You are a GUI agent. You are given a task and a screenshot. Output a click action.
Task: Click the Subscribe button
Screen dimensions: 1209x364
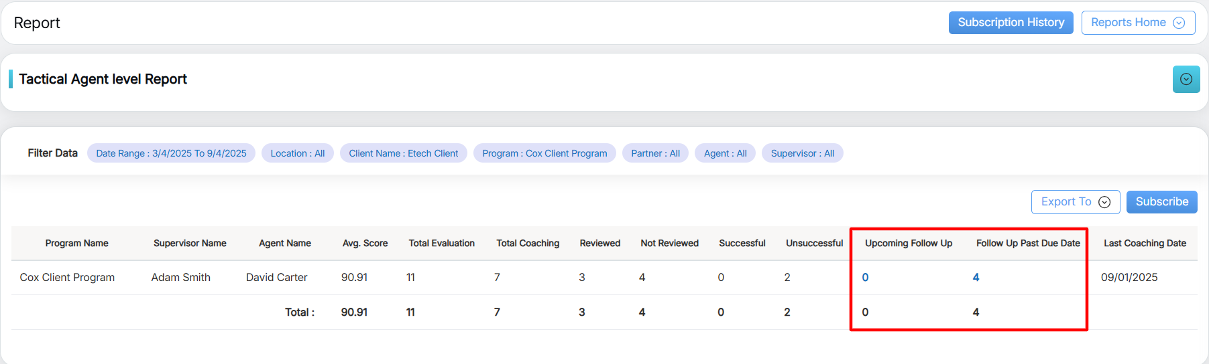pos(1161,202)
